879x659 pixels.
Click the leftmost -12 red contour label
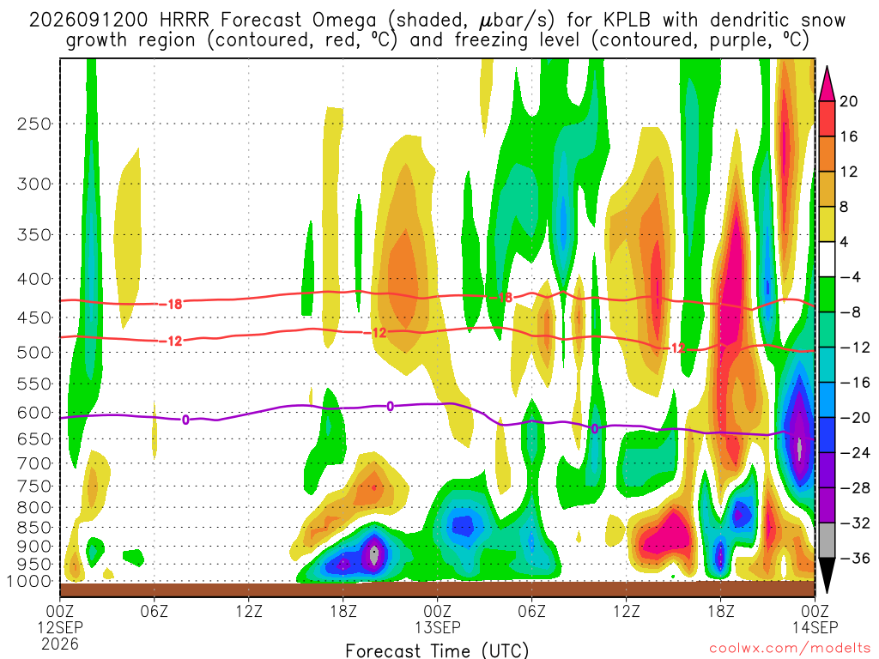coord(172,341)
